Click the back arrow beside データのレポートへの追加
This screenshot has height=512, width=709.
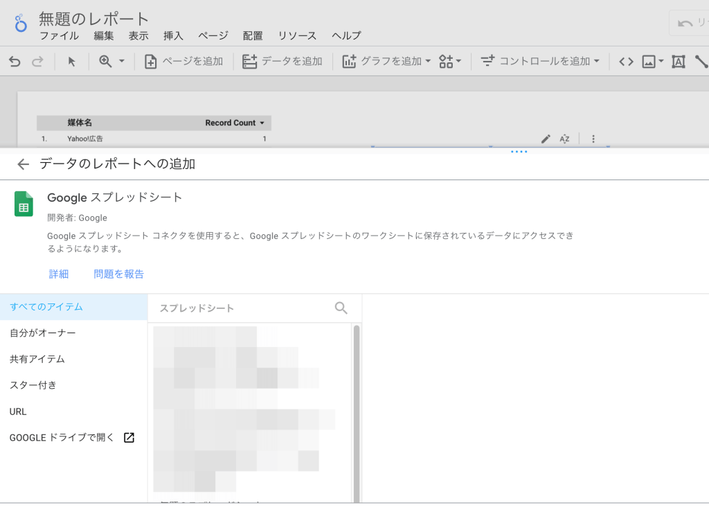pos(23,164)
